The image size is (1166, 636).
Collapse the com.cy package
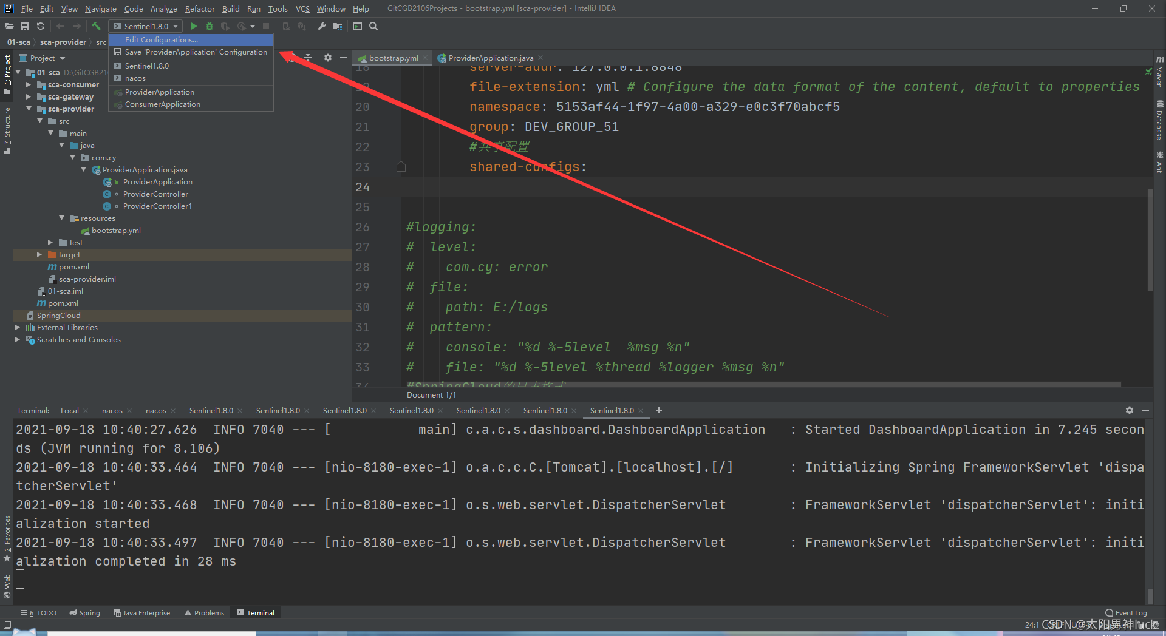pos(72,158)
